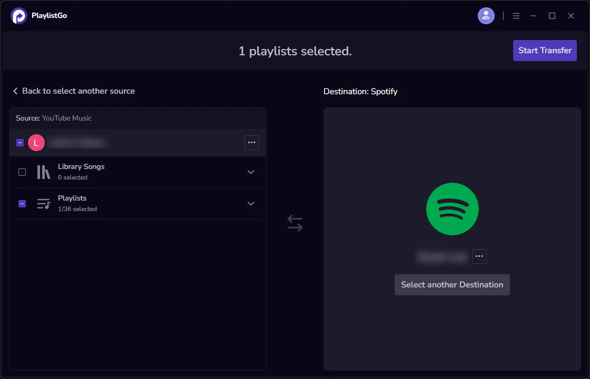Click 'Source: YouTube Music' header
The height and width of the screenshot is (379, 590).
coord(53,118)
